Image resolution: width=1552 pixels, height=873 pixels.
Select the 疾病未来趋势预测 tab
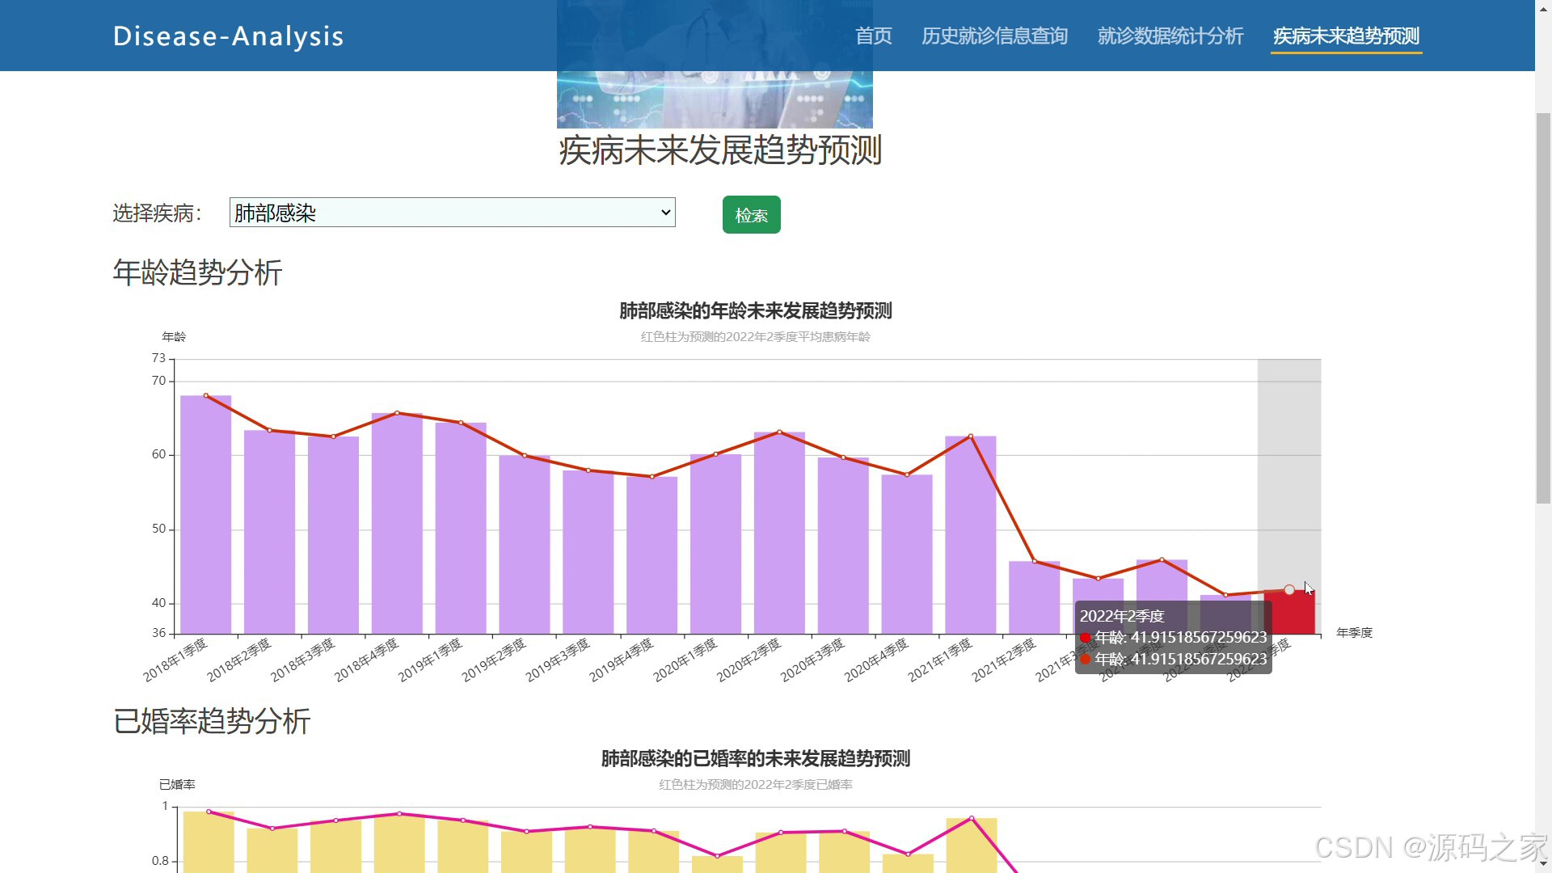pos(1347,36)
